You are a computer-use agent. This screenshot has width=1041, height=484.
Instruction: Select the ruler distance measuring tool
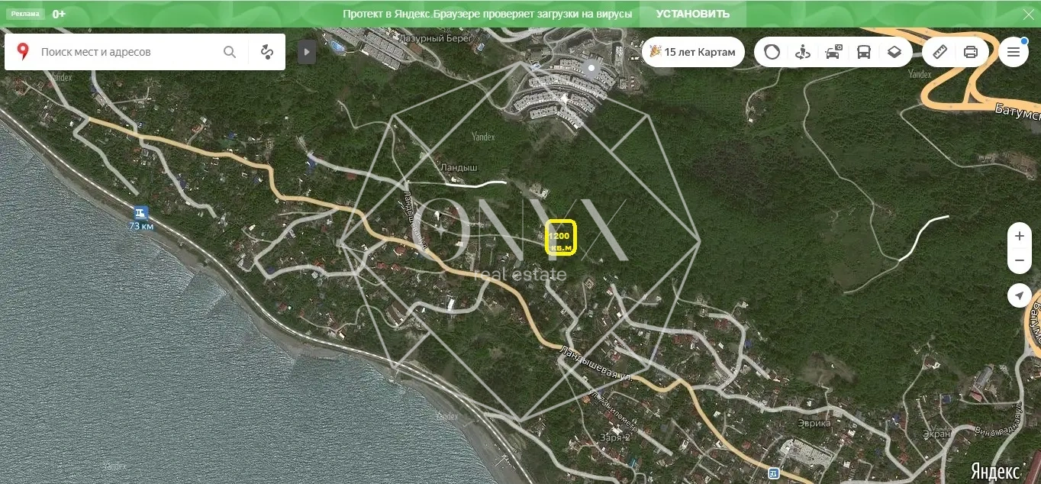point(940,52)
